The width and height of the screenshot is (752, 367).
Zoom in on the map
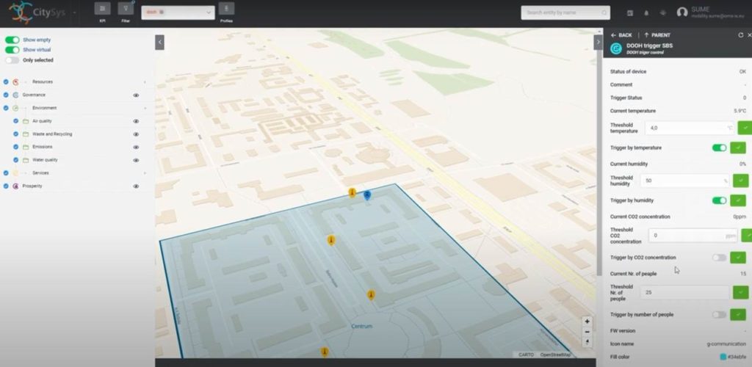(x=587, y=321)
